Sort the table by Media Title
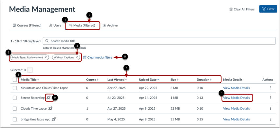The image size is (280, 128). point(30,80)
